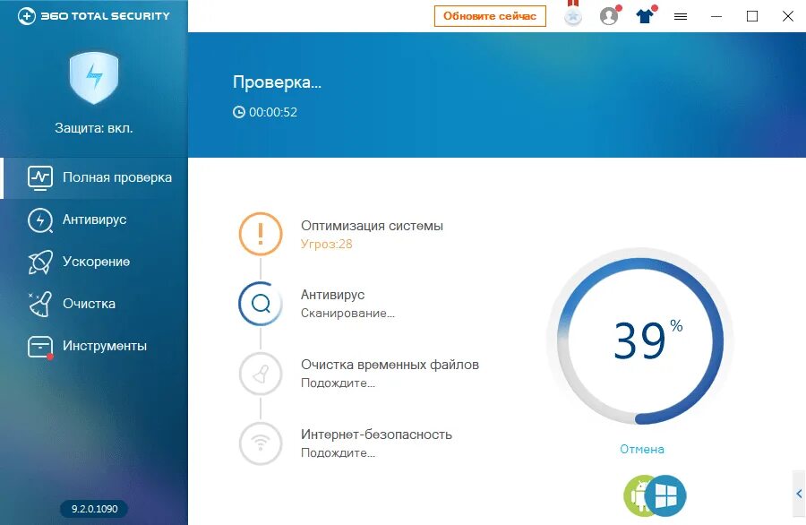Image resolution: width=806 pixels, height=525 pixels.
Task: Click the Очистка broom icon
Action: point(40,305)
